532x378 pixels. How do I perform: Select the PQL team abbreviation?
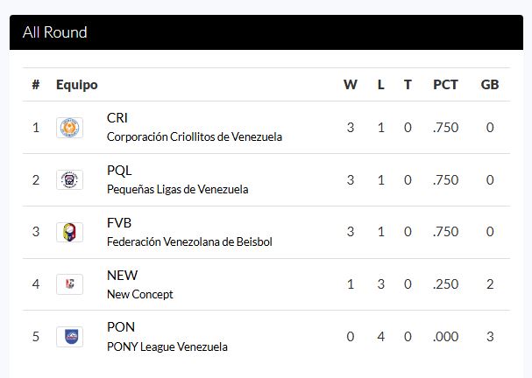pyautogui.click(x=119, y=171)
